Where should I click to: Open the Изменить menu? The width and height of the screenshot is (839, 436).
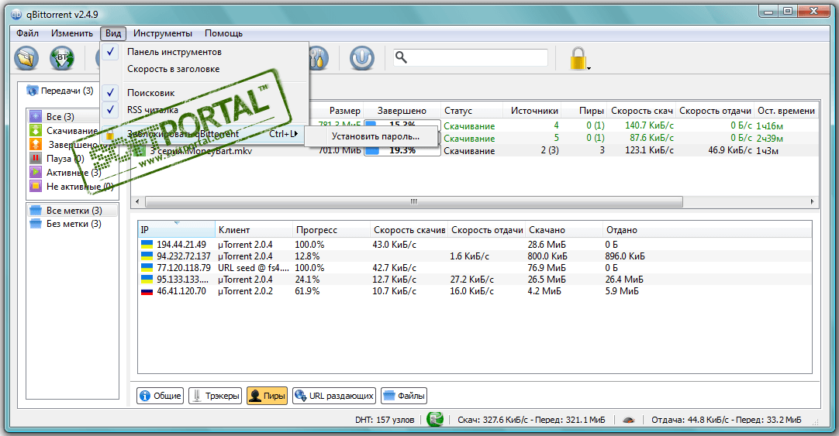click(x=71, y=33)
